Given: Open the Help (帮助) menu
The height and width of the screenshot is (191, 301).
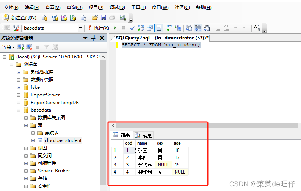Looking at the screenshot, I should click(x=204, y=8).
